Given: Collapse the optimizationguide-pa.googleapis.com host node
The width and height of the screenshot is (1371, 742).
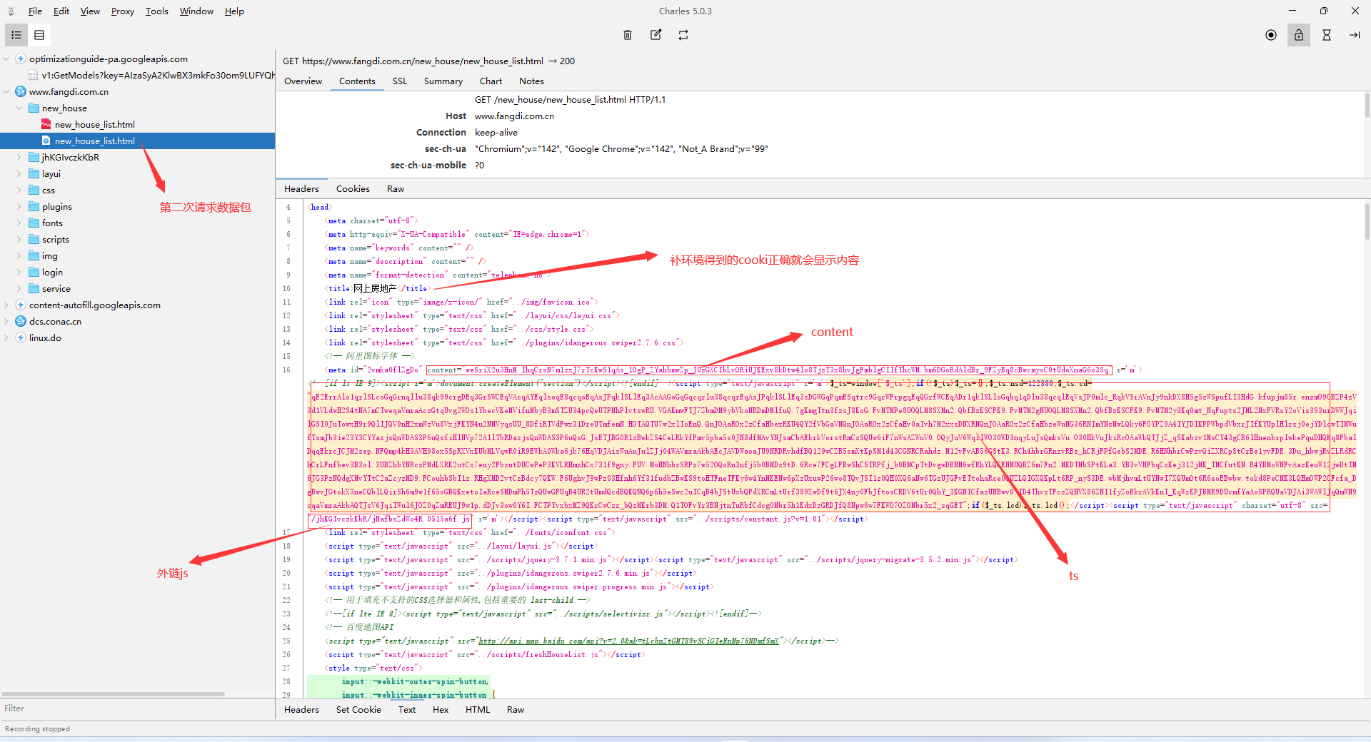Looking at the screenshot, I should pyautogui.click(x=6, y=59).
